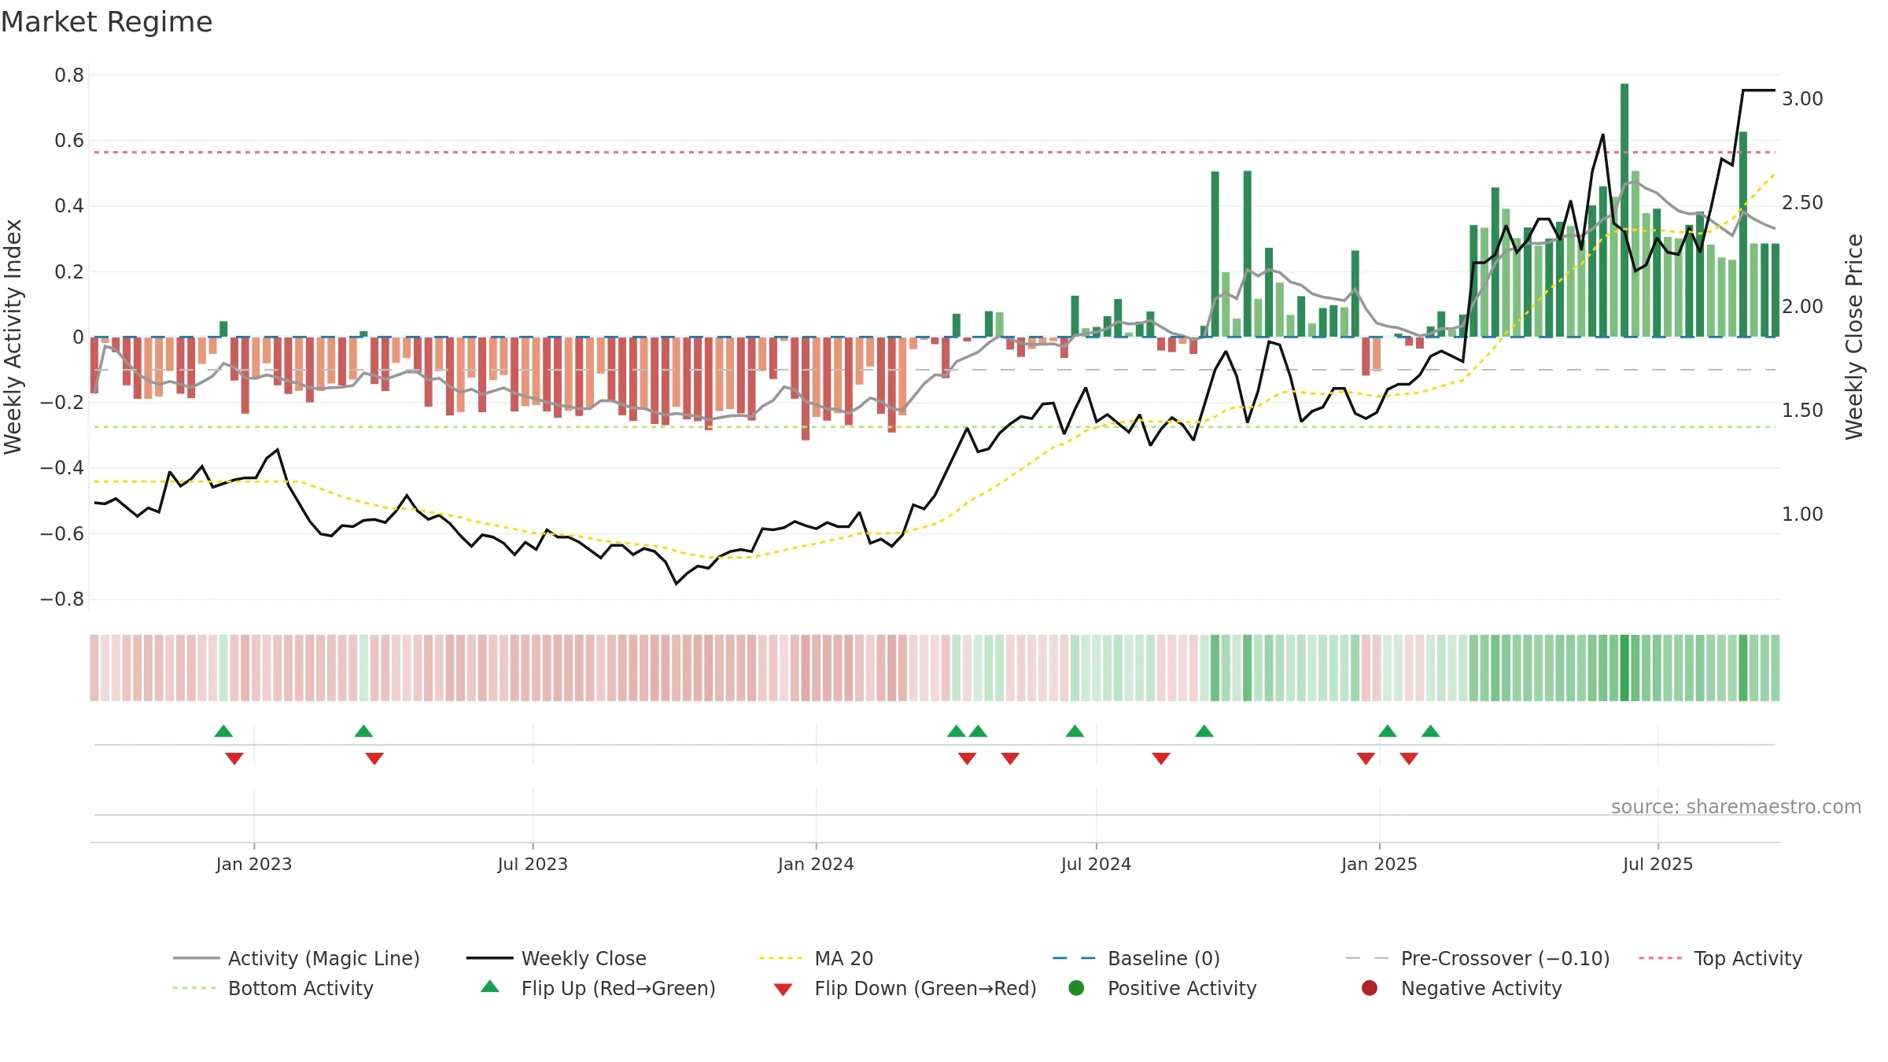Click the 1.00 price axis tick label
The width and height of the screenshot is (1888, 1062).
1802,514
